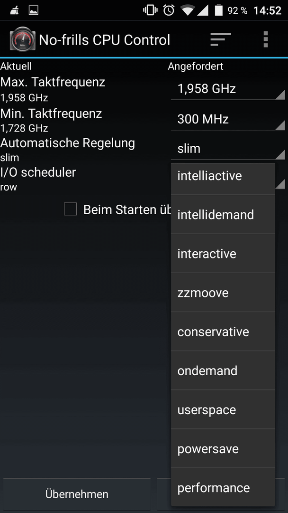Expand the slim governor dropdown

point(228,149)
